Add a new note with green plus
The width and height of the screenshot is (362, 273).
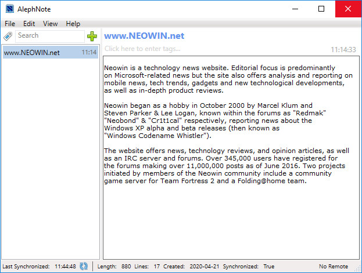click(x=92, y=36)
